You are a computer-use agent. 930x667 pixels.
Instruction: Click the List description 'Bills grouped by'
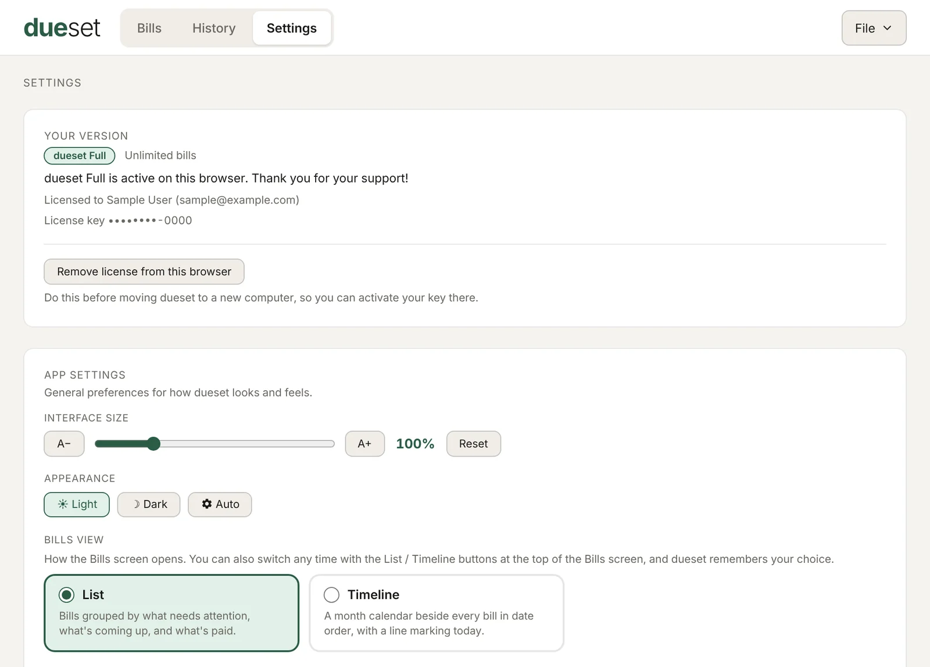coord(155,623)
